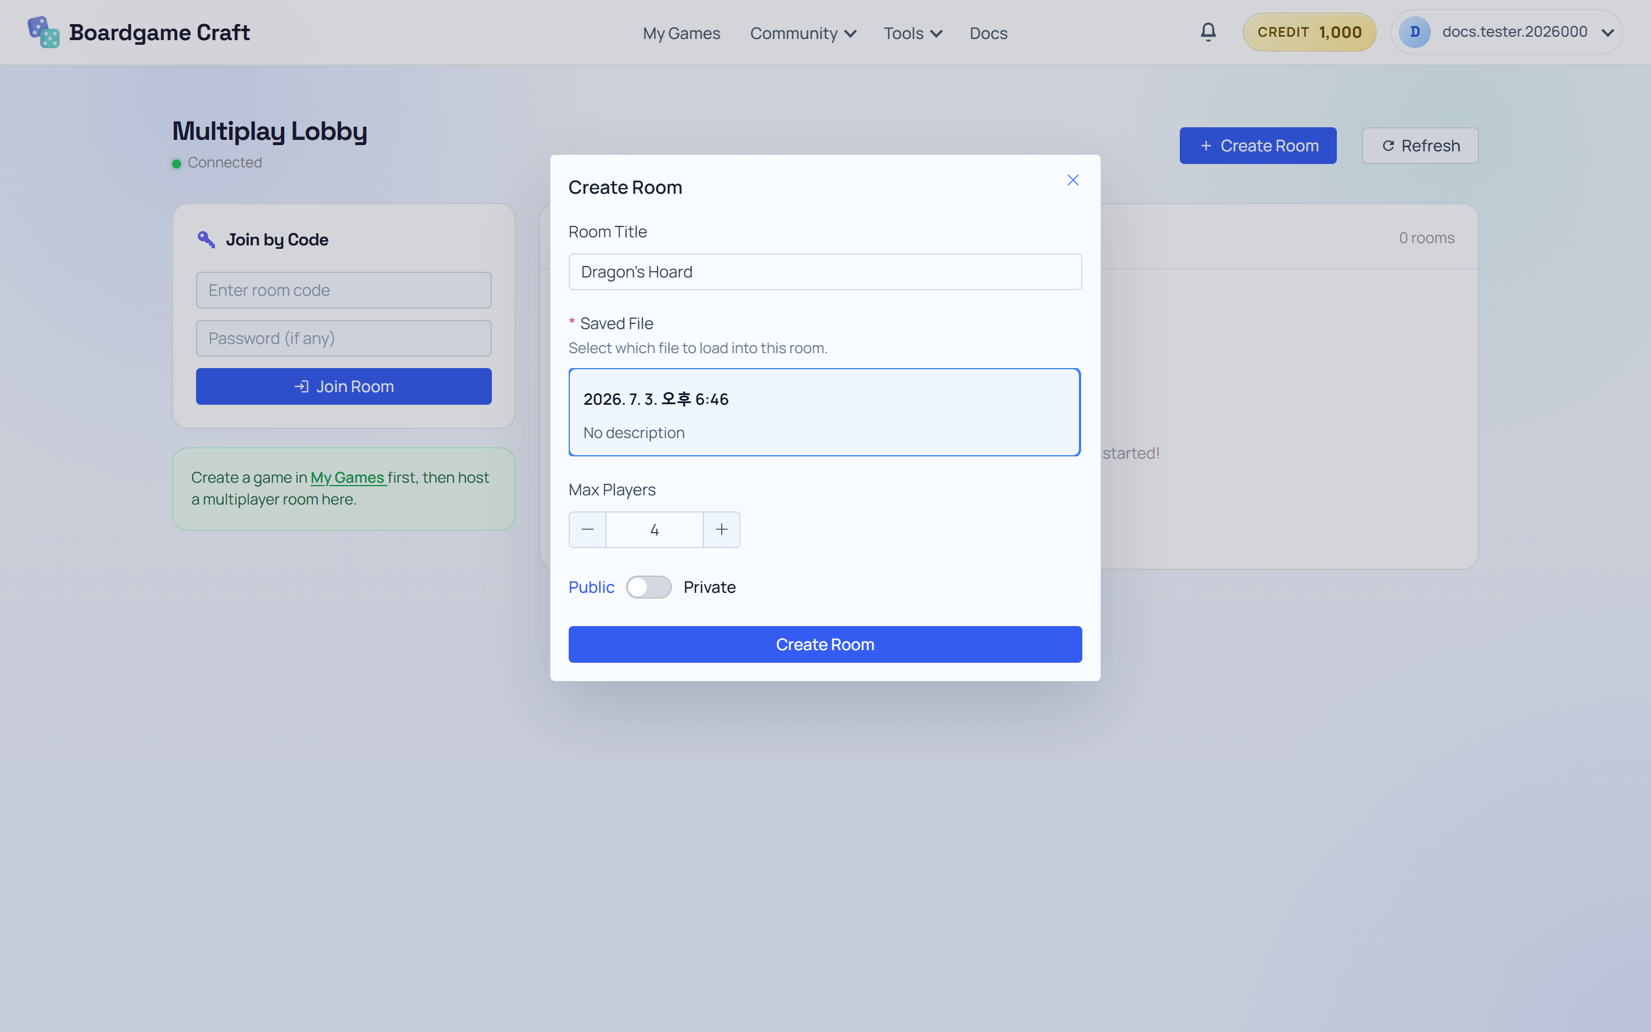Follow the My Games link in the hint box
Viewport: 1651px width, 1032px height.
349,478
